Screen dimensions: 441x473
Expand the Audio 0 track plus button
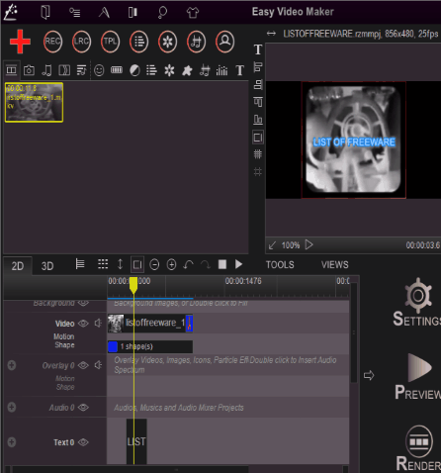click(x=12, y=408)
